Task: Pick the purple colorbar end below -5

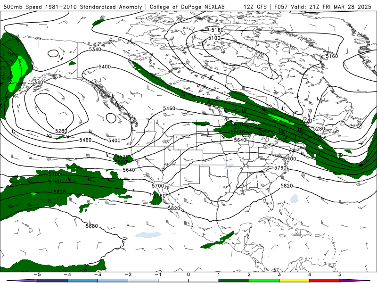Action: click(23, 281)
